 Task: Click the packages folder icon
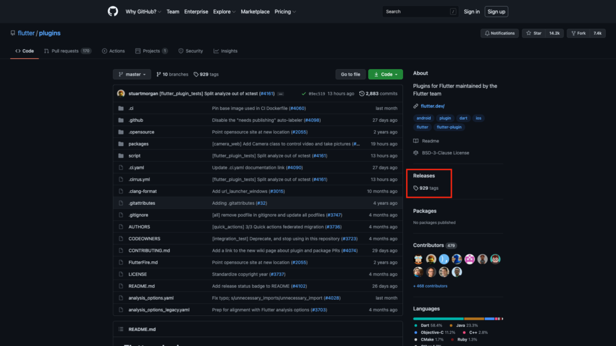[x=121, y=144]
